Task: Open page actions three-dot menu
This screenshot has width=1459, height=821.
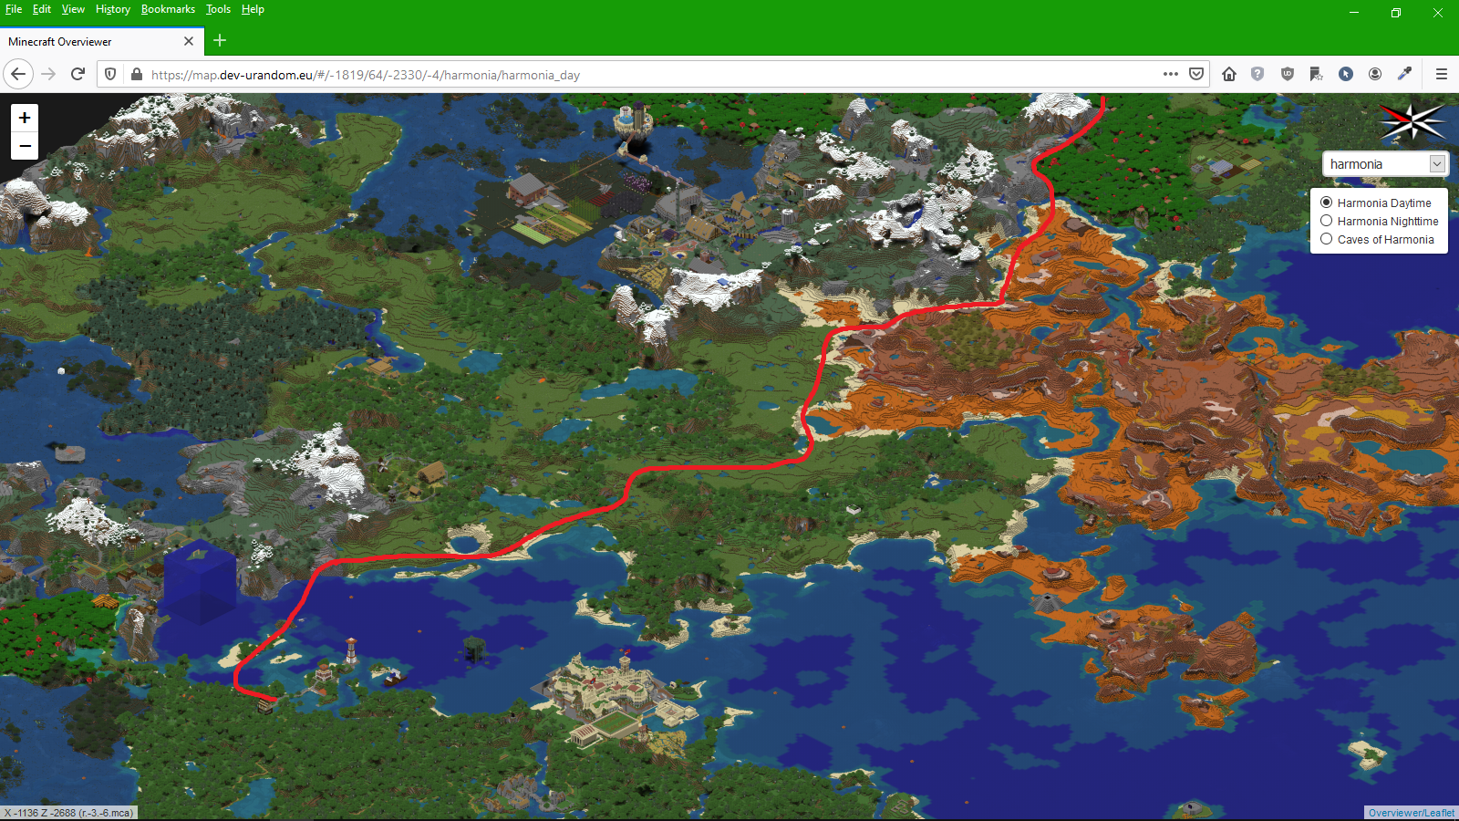Action: (x=1171, y=74)
